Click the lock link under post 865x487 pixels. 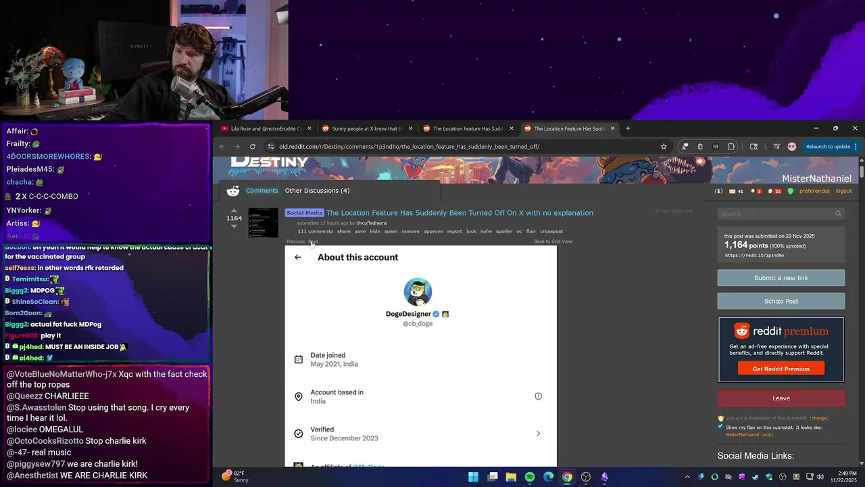click(x=471, y=231)
